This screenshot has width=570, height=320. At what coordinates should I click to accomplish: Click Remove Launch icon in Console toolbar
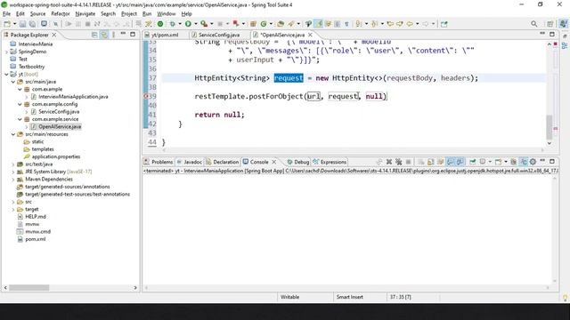[x=389, y=162]
